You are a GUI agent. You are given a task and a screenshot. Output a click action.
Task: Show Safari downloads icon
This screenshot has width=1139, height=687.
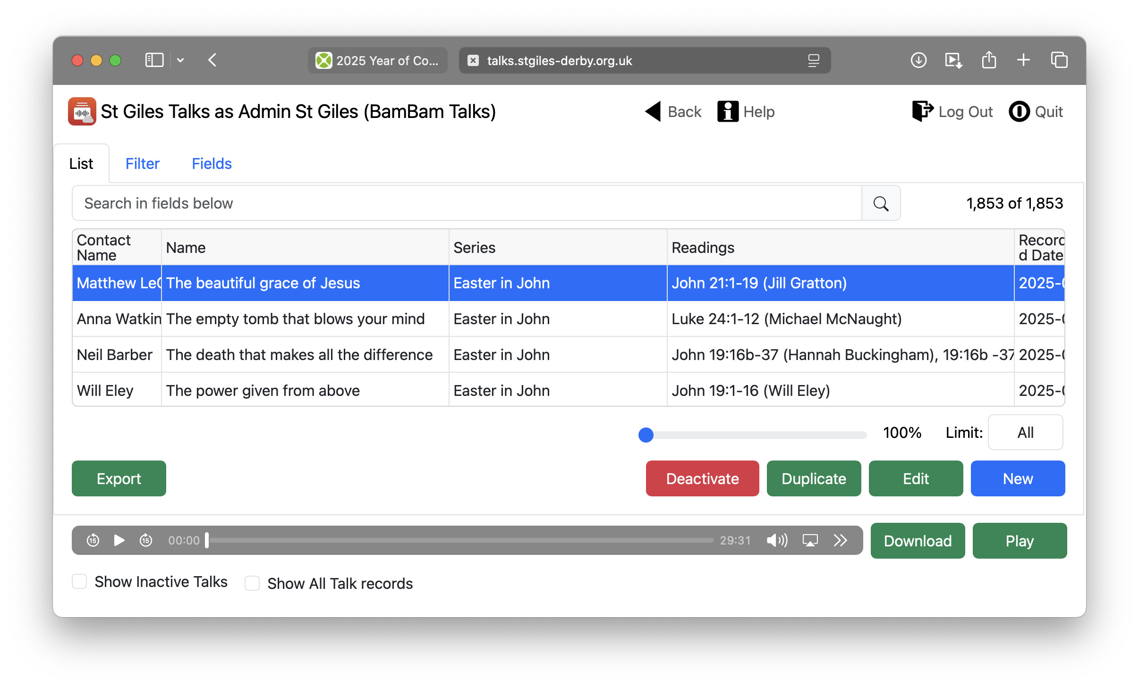tap(918, 60)
